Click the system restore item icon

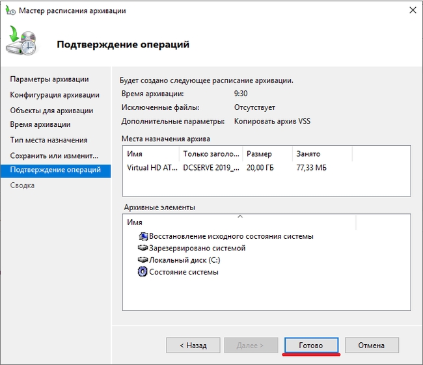coord(143,236)
